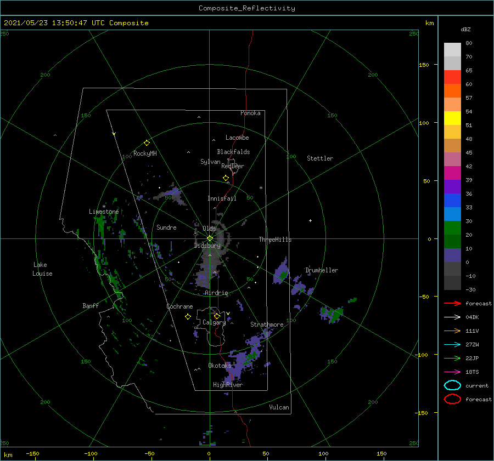Viewport: 494px width, 461px height.
Task: Select the pink 45 dBZ swatch
Action: click(452, 160)
